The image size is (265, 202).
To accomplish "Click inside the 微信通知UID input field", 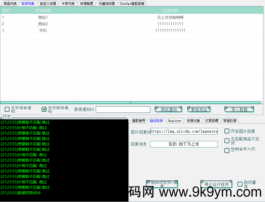I will [x=123, y=109].
